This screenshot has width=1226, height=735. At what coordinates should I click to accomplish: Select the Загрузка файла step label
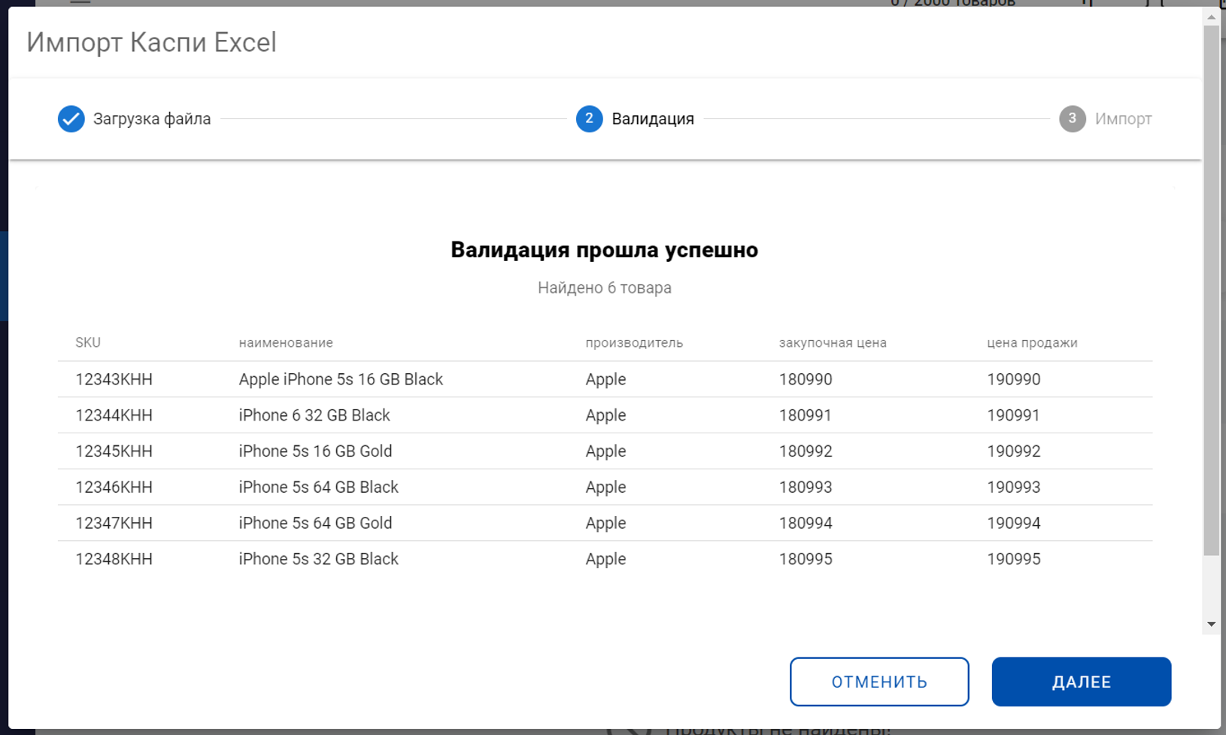tap(152, 119)
